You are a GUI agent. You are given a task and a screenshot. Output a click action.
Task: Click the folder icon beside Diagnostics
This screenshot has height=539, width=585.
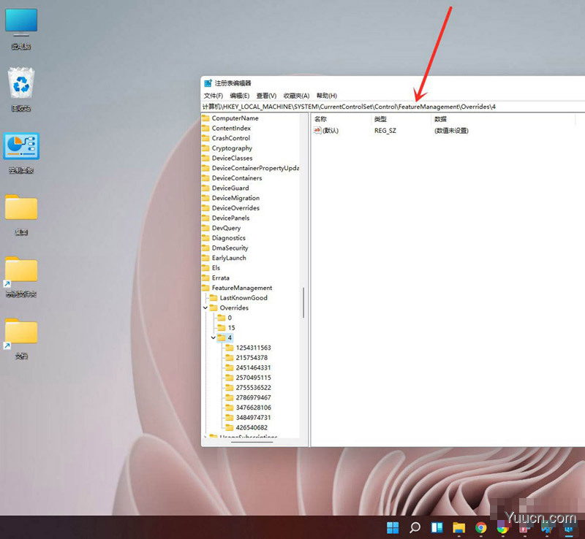[205, 238]
